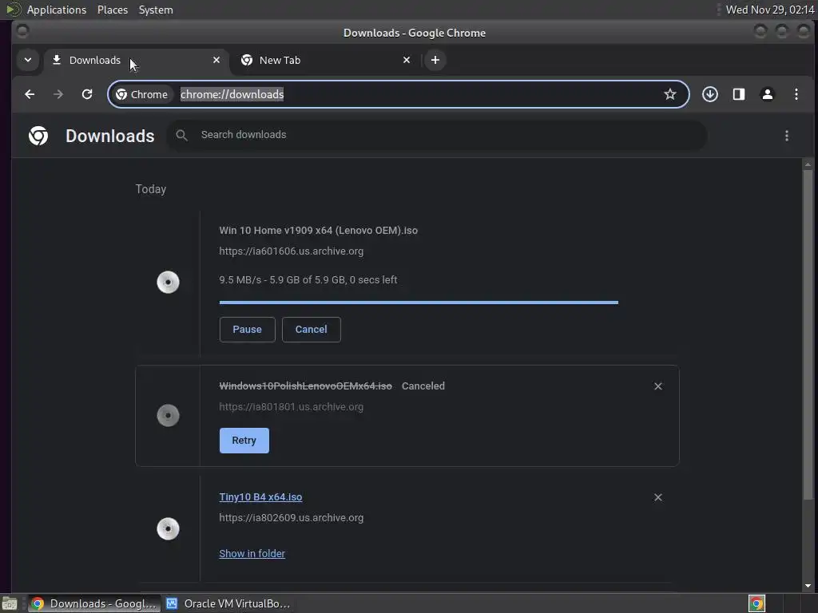Toggle the Chrome side panel icon
The width and height of the screenshot is (818, 613).
(739, 94)
